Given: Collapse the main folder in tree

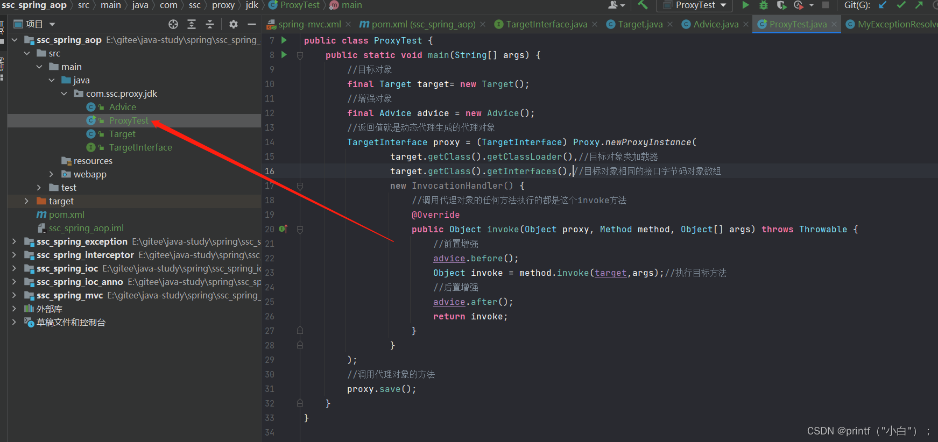Looking at the screenshot, I should [x=39, y=67].
